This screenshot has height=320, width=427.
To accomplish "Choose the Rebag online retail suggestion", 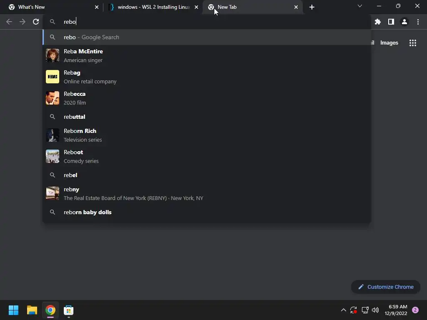I will click(207, 77).
